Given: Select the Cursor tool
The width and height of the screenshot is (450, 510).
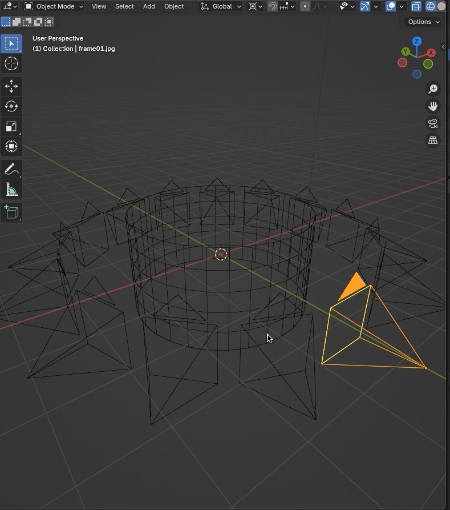Looking at the screenshot, I should [11, 63].
